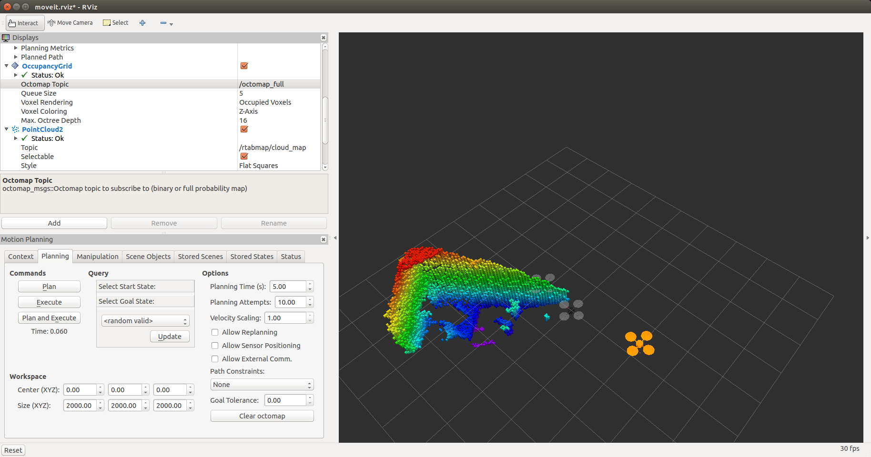Select the Interact tool
The width and height of the screenshot is (871, 457).
[24, 23]
